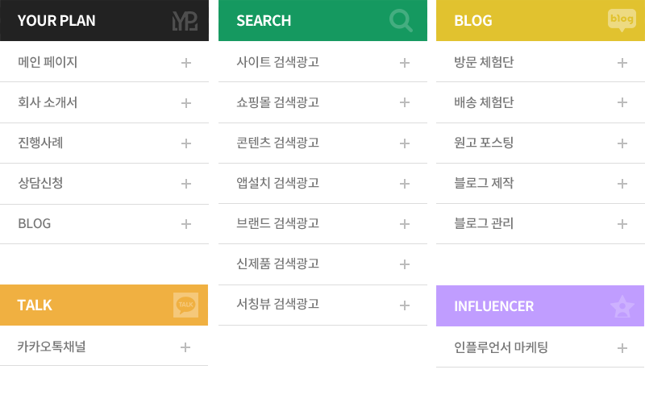Click the YP logo icon in Your Plan header
645x407 pixels.
pyautogui.click(x=185, y=21)
